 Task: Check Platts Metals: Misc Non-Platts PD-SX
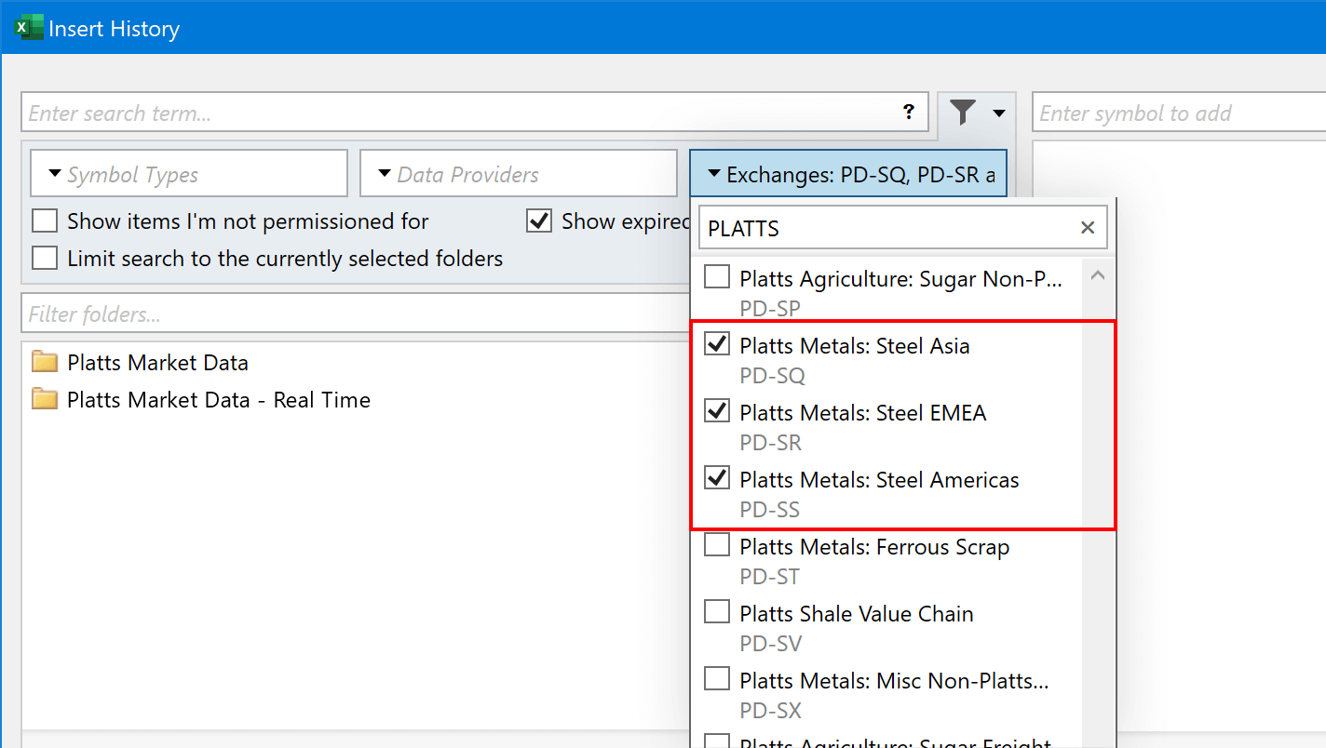coord(716,679)
